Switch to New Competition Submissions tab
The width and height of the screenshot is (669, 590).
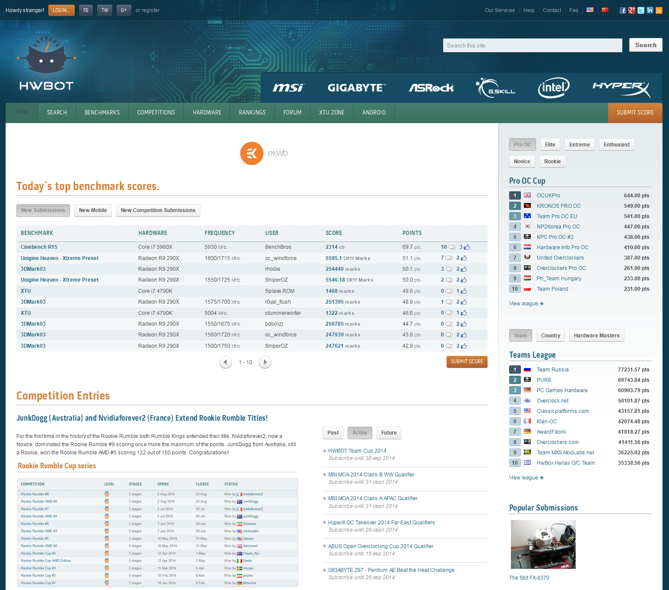tap(158, 210)
